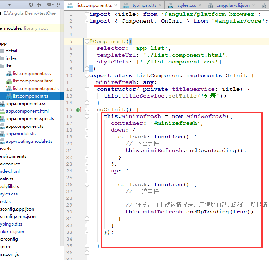Open app.component.ts in project tree
Viewport: 269px width, 260px height.
click(x=24, y=126)
